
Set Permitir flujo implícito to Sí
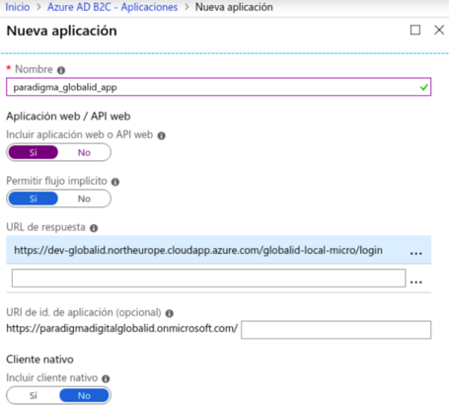click(x=34, y=199)
